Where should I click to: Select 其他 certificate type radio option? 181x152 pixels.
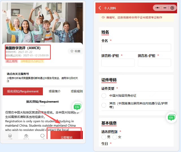(104, 105)
